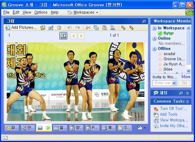Click the edit picture icon
The width and height of the screenshot is (195, 142).
pyautogui.click(x=51, y=28)
